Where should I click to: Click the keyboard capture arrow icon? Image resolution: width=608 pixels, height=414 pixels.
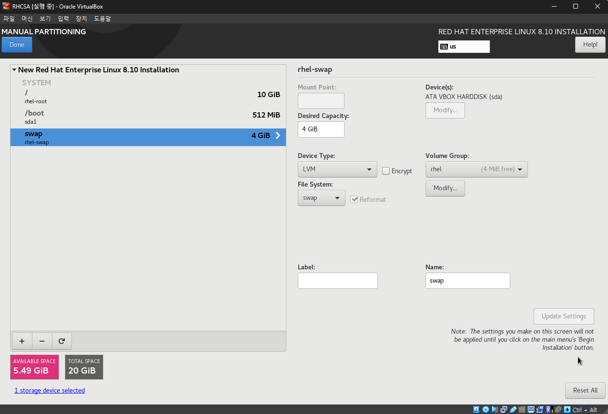tap(567, 410)
